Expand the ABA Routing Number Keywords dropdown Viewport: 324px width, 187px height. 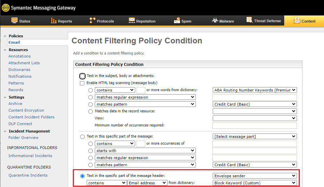tap(255, 90)
